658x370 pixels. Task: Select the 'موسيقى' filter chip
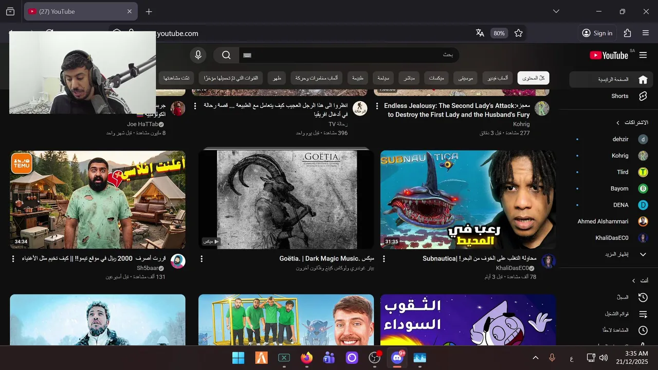(x=466, y=78)
